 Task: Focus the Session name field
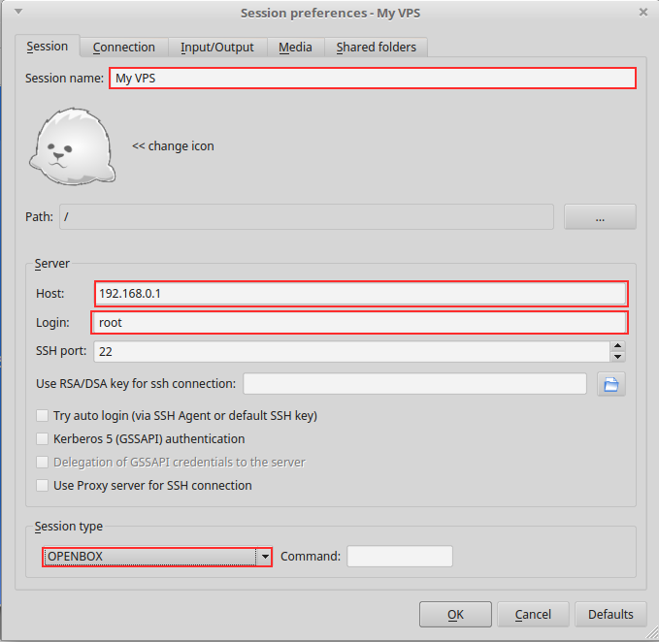coord(373,79)
